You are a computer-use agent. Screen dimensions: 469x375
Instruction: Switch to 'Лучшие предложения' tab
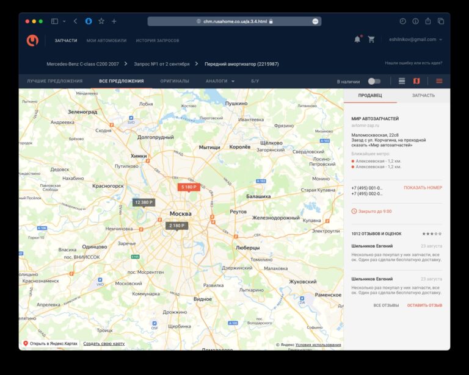[55, 81]
